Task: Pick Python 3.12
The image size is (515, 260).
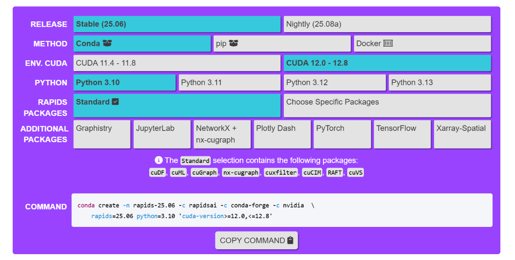Action: coord(335,83)
